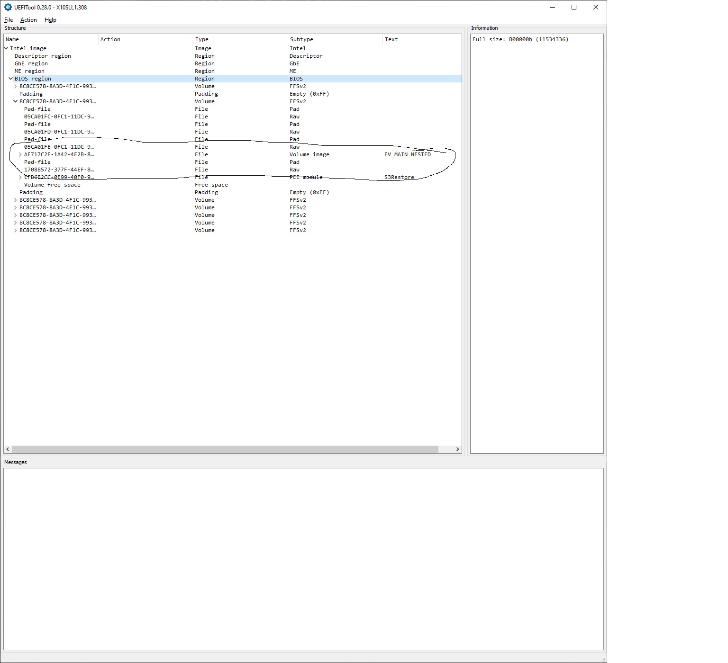The width and height of the screenshot is (728, 663).
Task: Select the Descriptor region row
Action: 233,56
